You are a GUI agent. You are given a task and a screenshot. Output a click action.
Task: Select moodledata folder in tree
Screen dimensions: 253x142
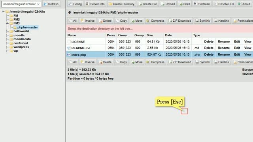[22, 39]
